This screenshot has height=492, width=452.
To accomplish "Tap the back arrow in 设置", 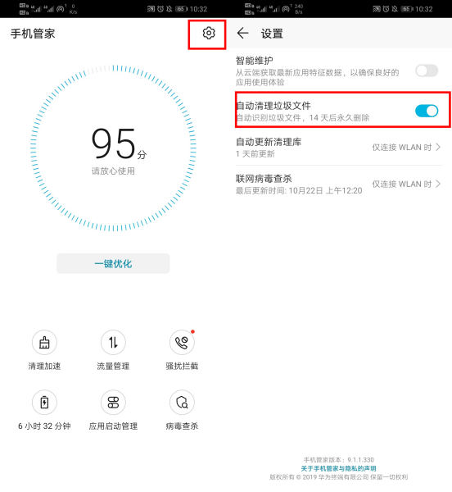I will (242, 34).
